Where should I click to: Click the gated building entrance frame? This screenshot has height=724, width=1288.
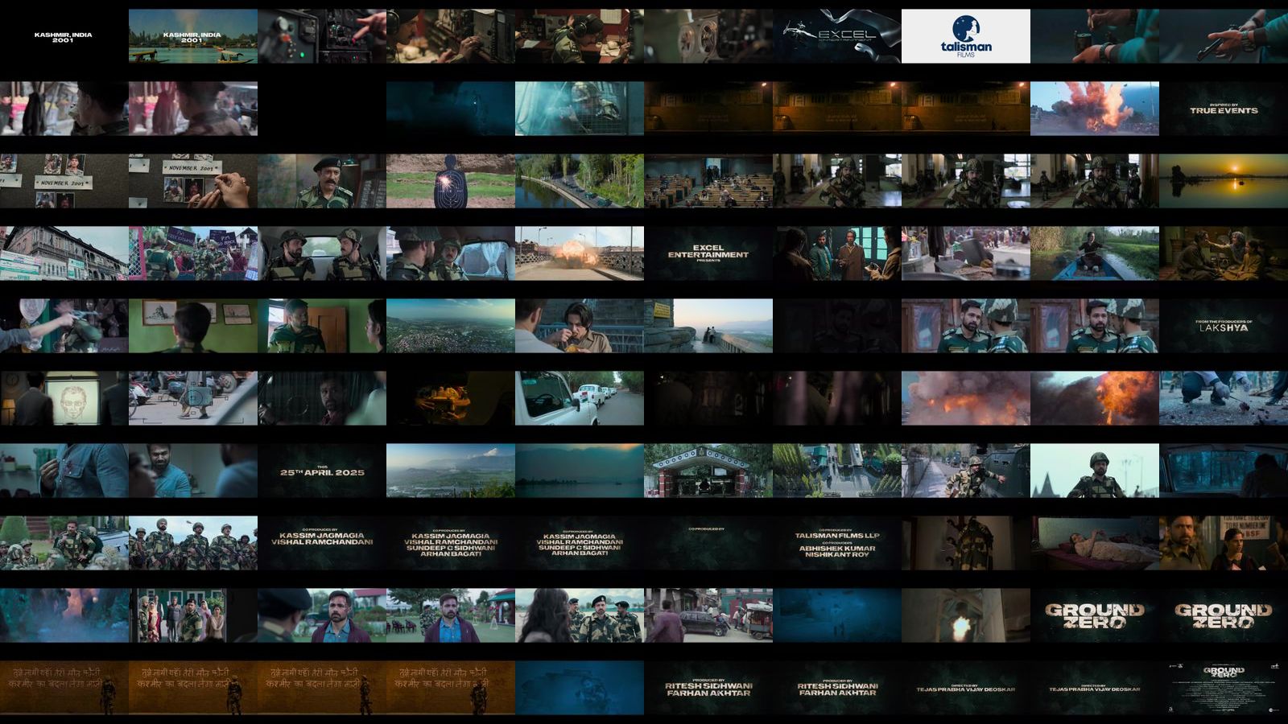[x=708, y=471]
